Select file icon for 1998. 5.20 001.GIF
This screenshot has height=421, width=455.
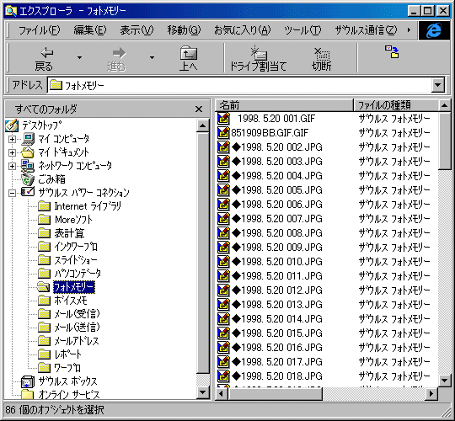coord(223,118)
